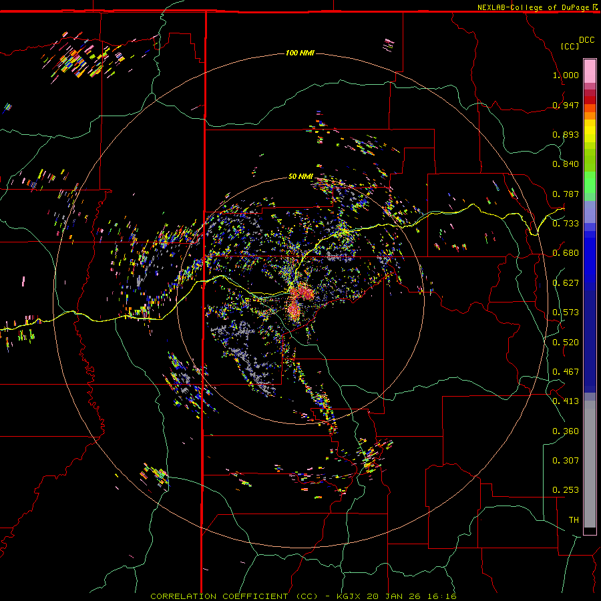Image resolution: width=601 pixels, height=601 pixels.
Task: Click the CORRELATION COEFFICIENT (CC) product title
Action: 234,596
